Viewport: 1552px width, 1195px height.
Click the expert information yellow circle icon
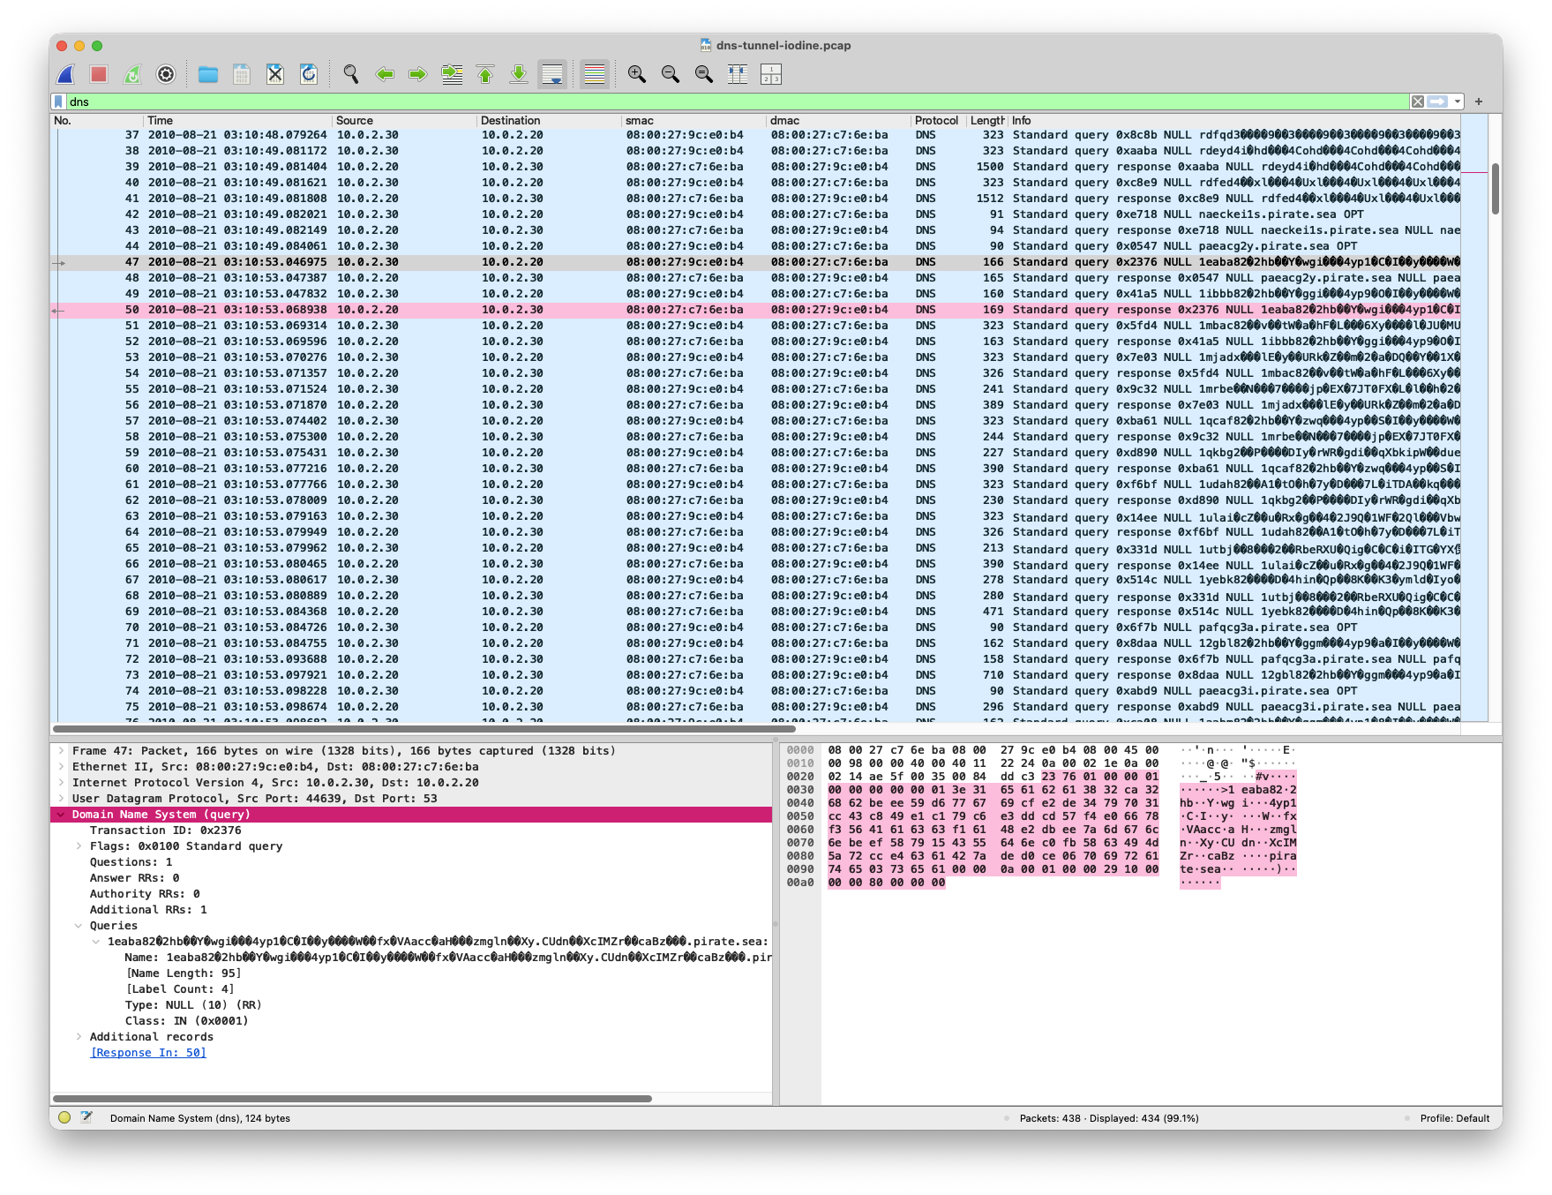point(64,1118)
